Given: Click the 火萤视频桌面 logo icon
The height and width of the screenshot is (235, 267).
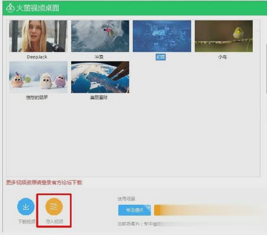Looking at the screenshot, I should pyautogui.click(x=10, y=8).
